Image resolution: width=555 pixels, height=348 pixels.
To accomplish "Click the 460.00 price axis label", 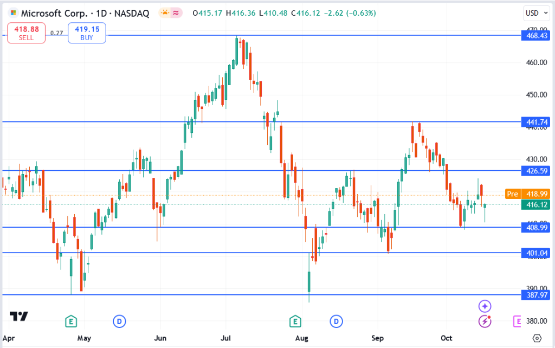I will click(x=537, y=63).
